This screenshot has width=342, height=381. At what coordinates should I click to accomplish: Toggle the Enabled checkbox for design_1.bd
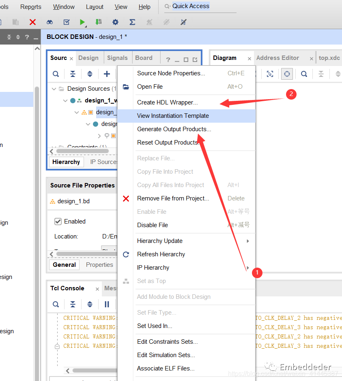click(x=58, y=221)
